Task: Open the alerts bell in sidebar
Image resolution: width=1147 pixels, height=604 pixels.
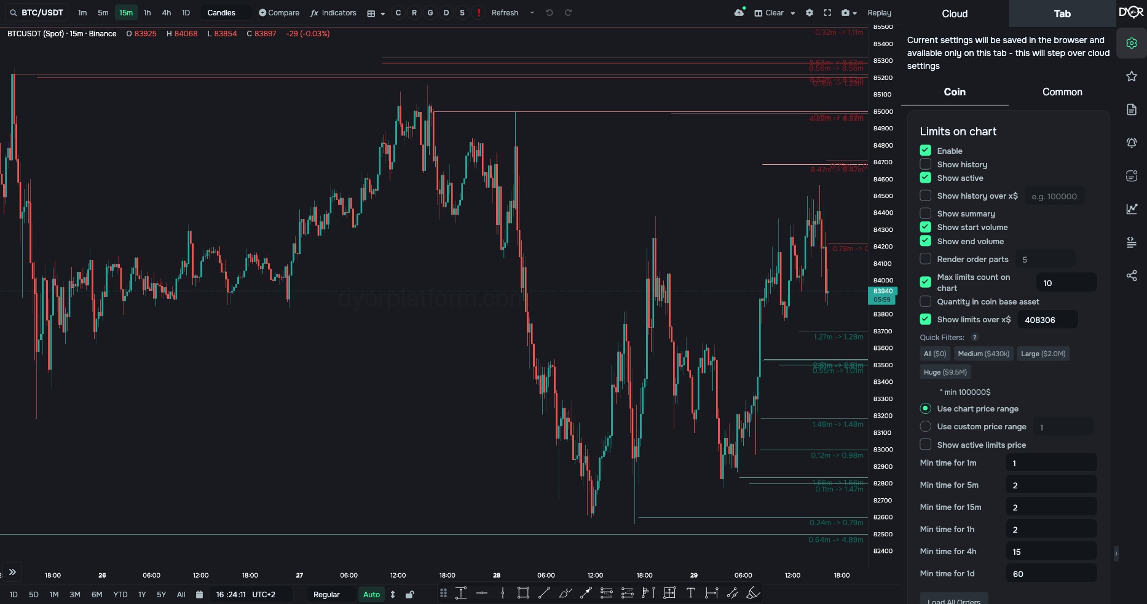Action: 1132,143
